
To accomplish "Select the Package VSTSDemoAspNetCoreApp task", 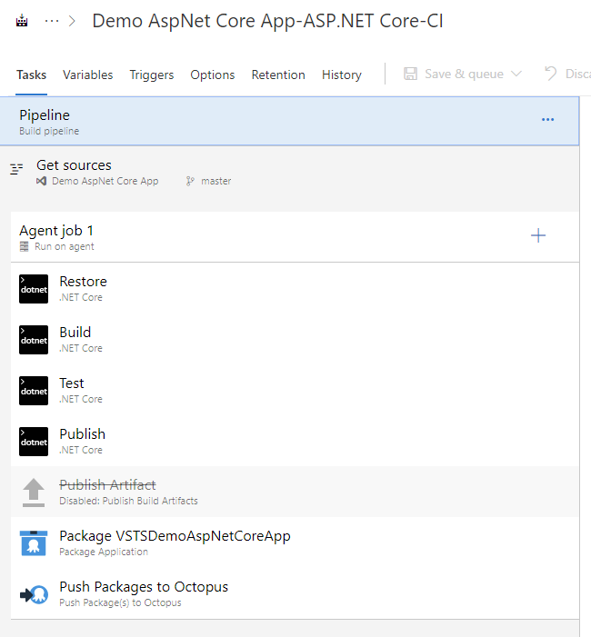I will click(295, 543).
